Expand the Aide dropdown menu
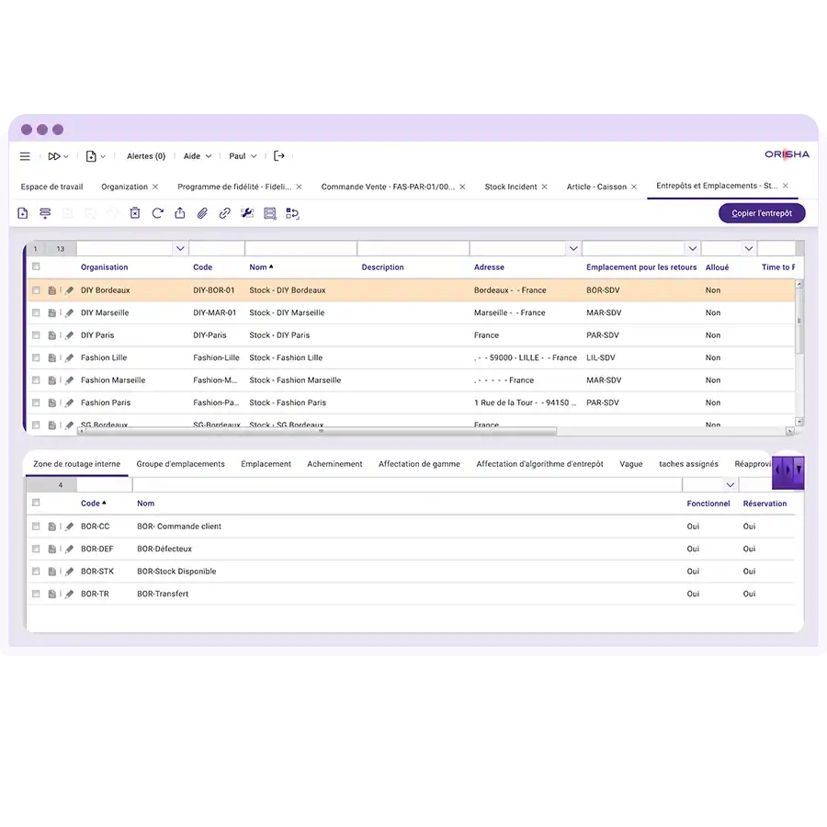 pos(197,156)
